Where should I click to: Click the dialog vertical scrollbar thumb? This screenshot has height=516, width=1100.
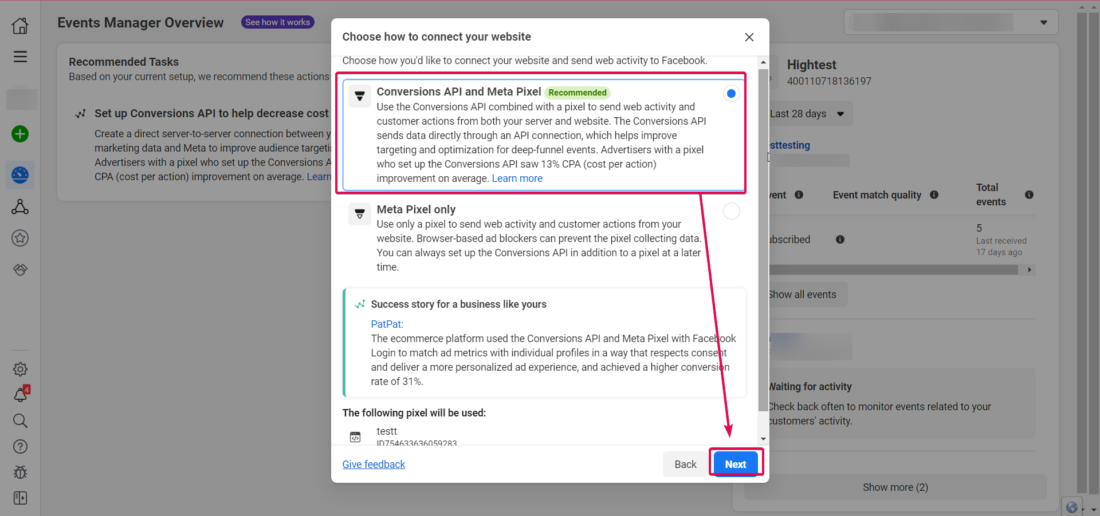pyautogui.click(x=763, y=240)
